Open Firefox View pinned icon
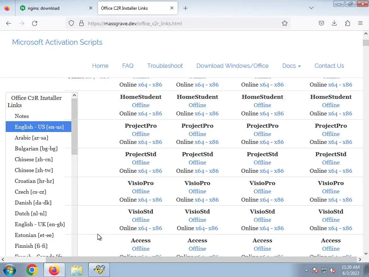The height and width of the screenshot is (277, 369). tap(7, 8)
